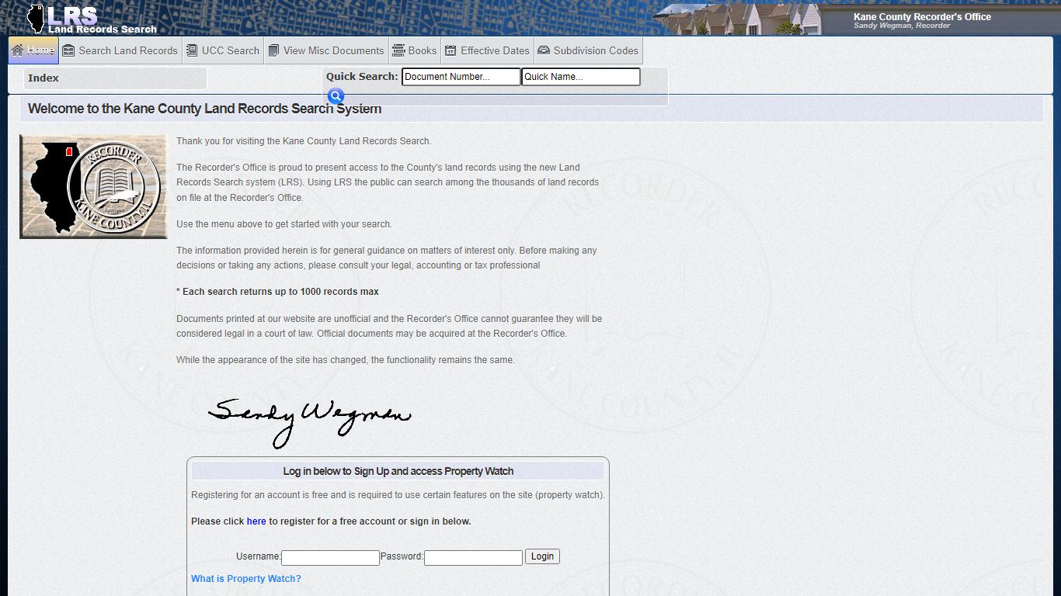Screen dimensions: 1061x596
Task: Click the UCC Search document icon
Action: [x=192, y=50]
